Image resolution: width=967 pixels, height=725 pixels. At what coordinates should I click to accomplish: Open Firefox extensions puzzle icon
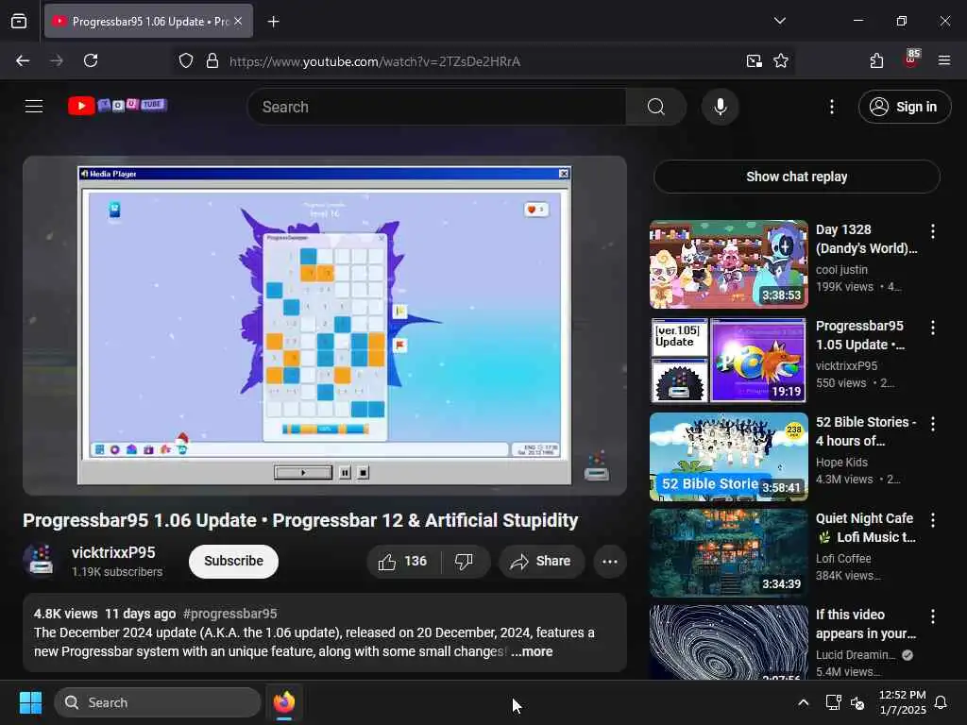[876, 60]
